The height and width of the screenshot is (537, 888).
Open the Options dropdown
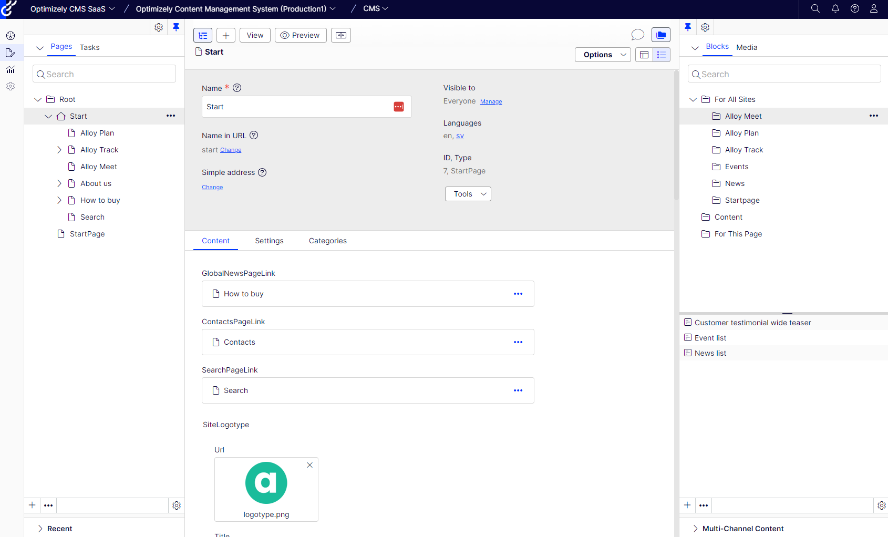coord(603,55)
